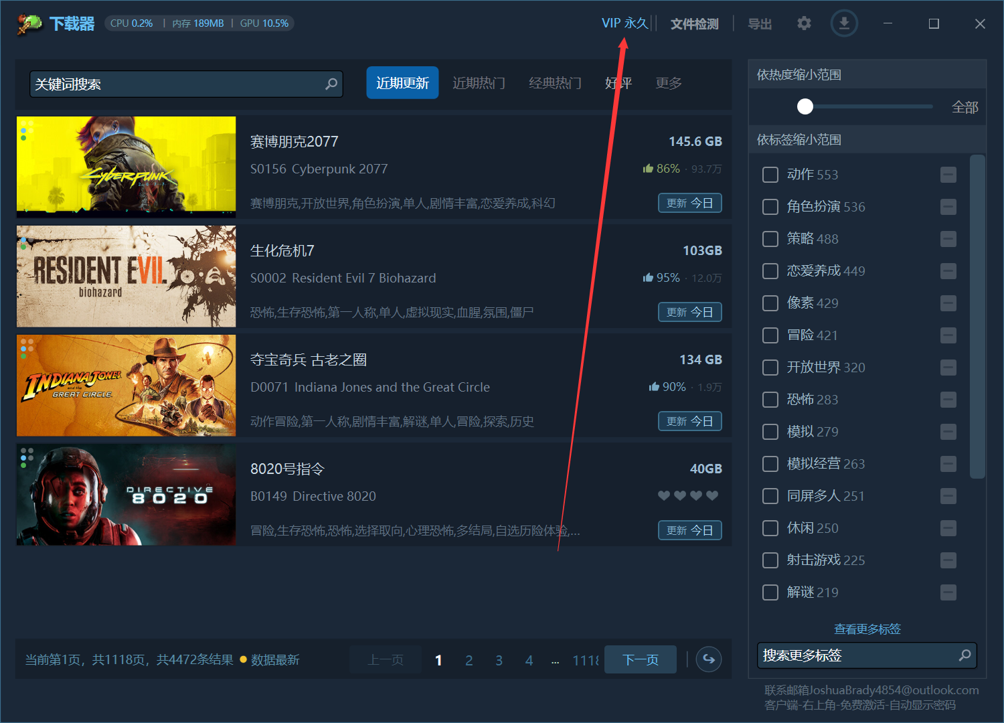Viewport: 1004px width, 723px height.
Task: Open the 经典热门 tab
Action: coord(555,83)
